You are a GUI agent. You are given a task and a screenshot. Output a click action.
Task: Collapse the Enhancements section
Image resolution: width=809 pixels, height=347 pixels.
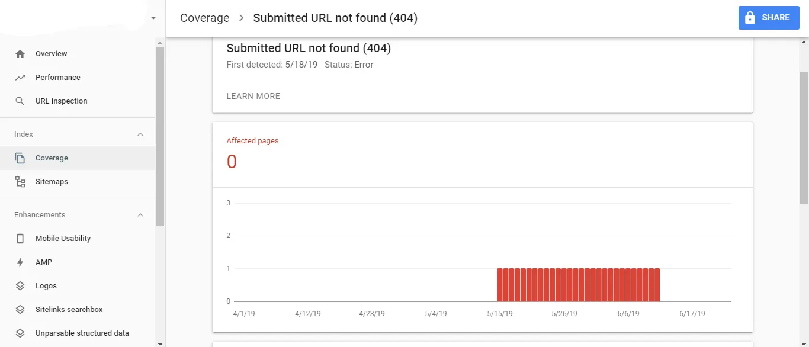point(140,214)
